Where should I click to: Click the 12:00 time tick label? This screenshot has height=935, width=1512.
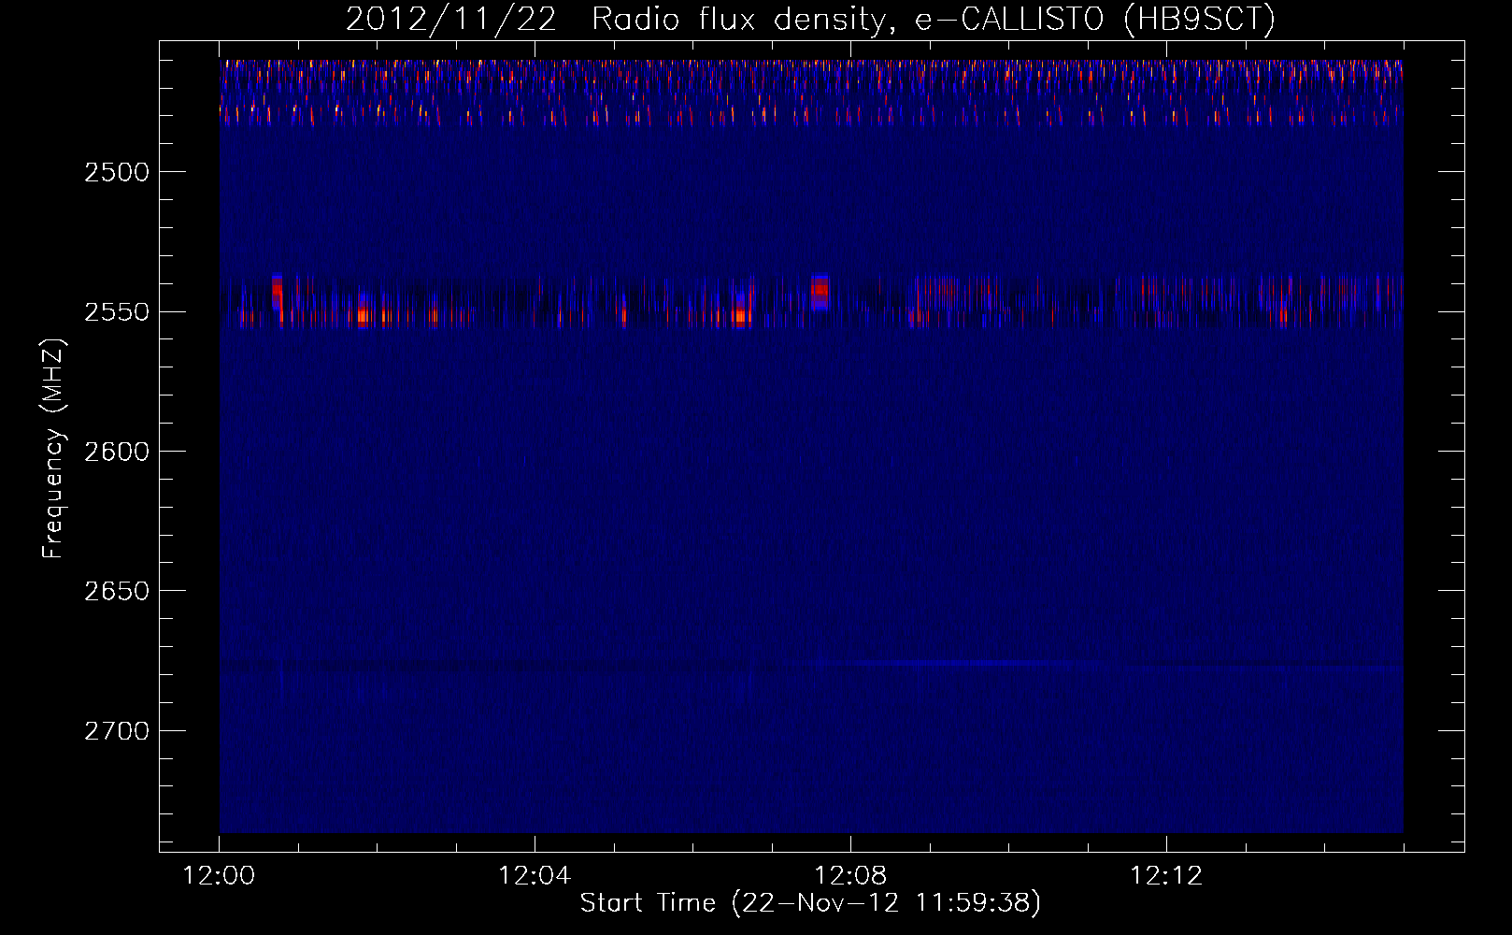[219, 876]
